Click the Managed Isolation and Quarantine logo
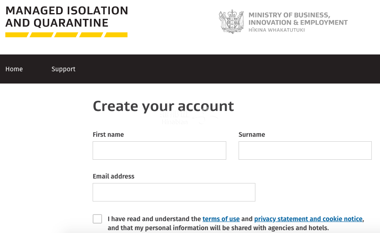This screenshot has width=380, height=233. tap(66, 21)
